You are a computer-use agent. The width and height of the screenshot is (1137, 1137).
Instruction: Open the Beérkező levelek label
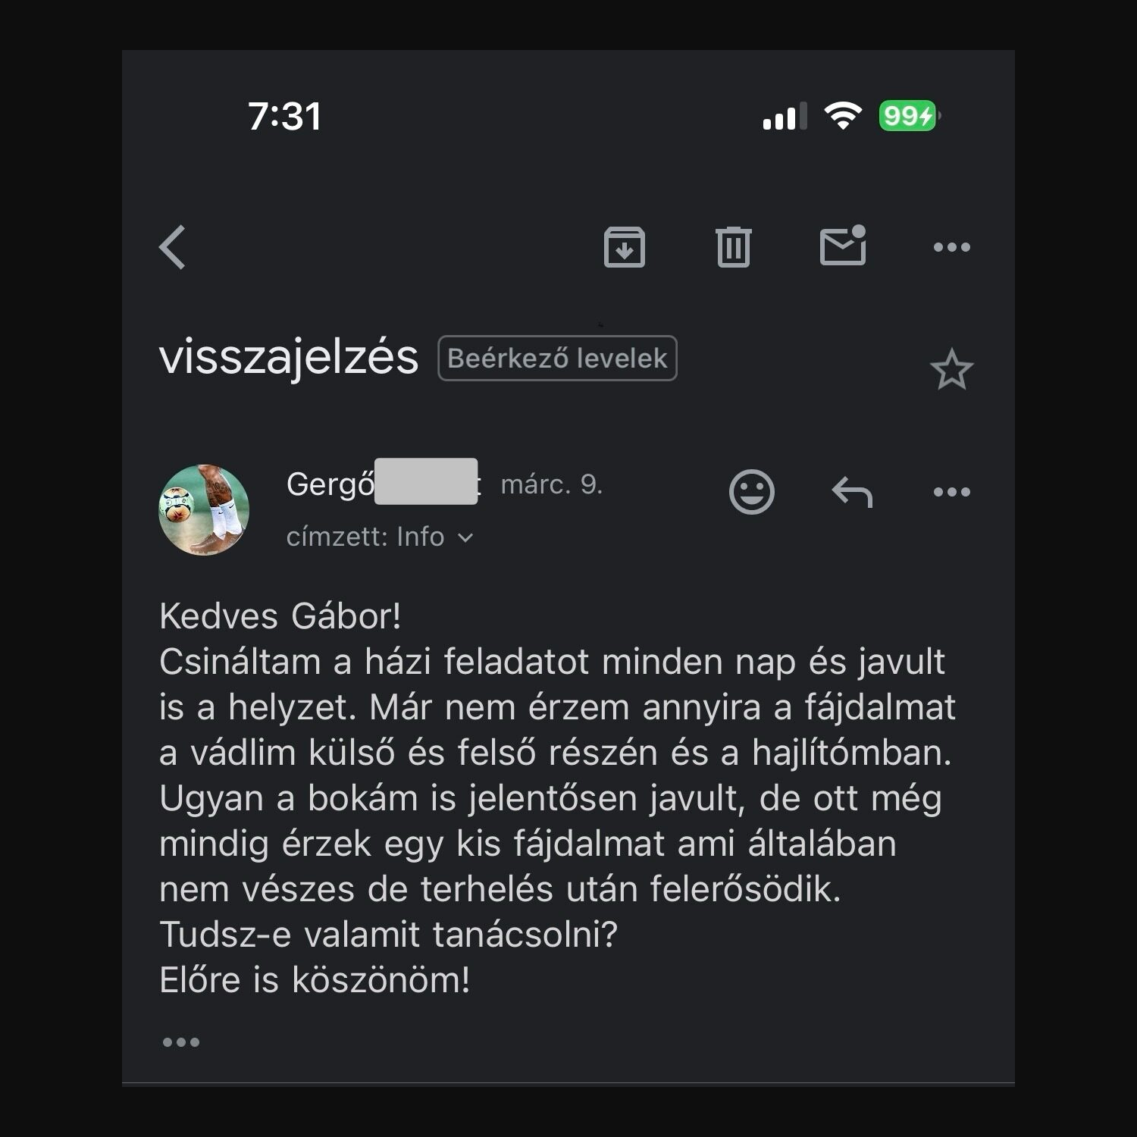pyautogui.click(x=557, y=359)
